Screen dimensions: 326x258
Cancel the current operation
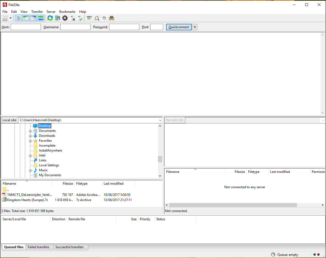point(65,18)
